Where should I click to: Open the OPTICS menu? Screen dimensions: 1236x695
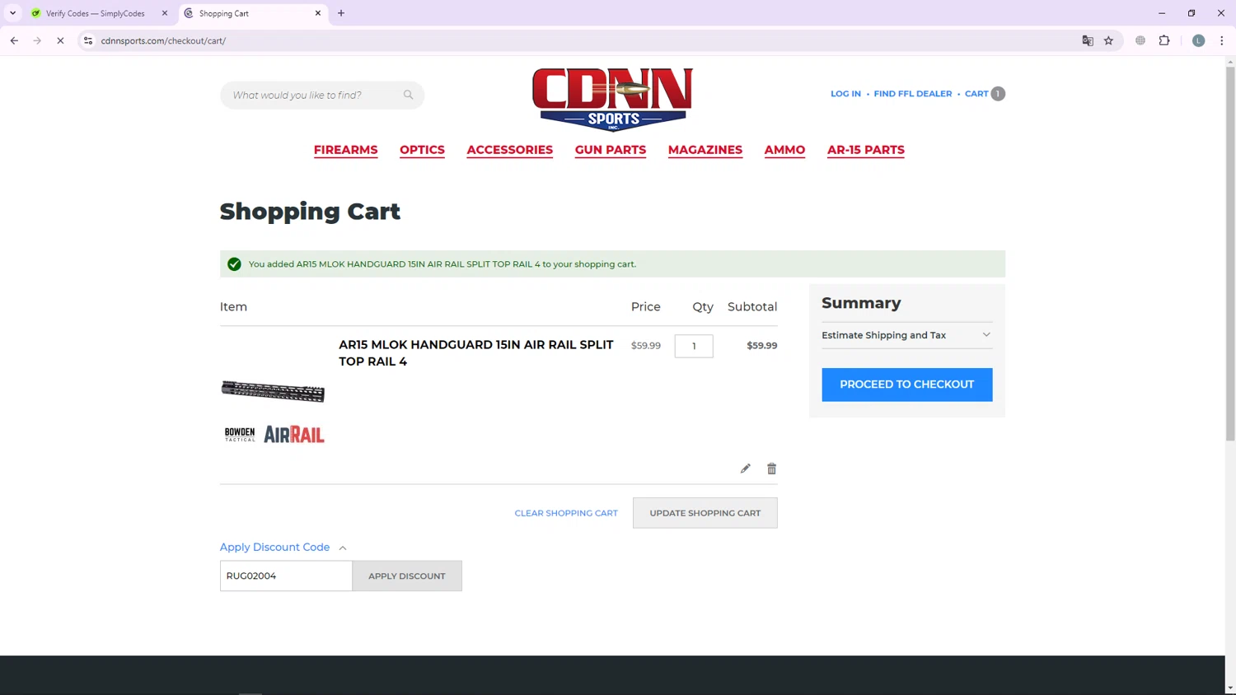coord(422,150)
